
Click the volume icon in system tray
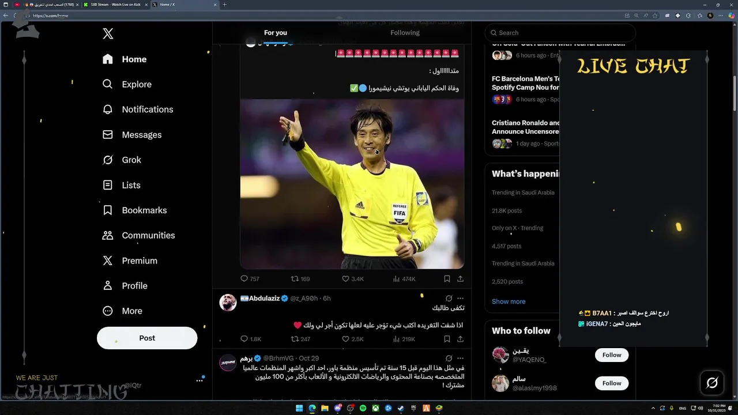(x=700, y=408)
